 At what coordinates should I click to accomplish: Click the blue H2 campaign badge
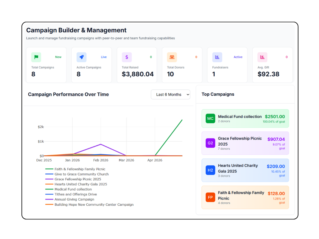point(210,170)
